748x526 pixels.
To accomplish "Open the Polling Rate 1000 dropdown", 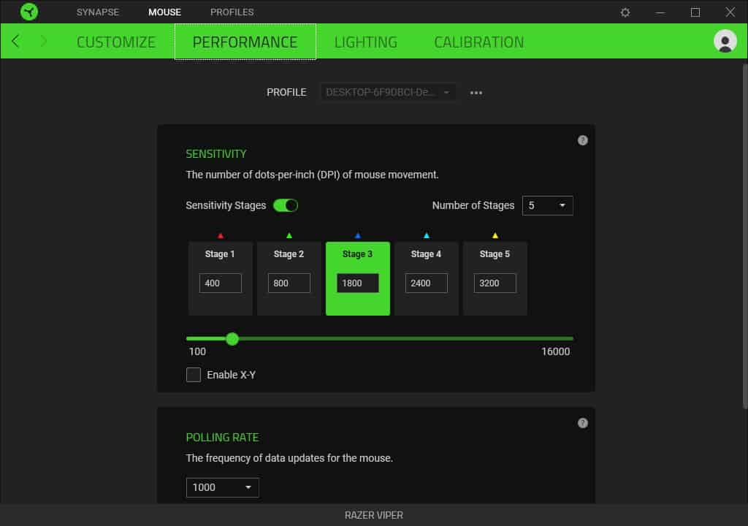I will [x=222, y=487].
